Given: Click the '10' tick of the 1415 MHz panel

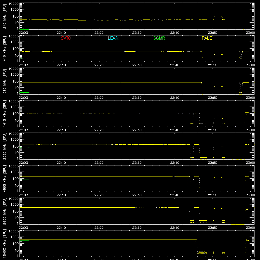Looking at the screenshot, I should 17,120.
